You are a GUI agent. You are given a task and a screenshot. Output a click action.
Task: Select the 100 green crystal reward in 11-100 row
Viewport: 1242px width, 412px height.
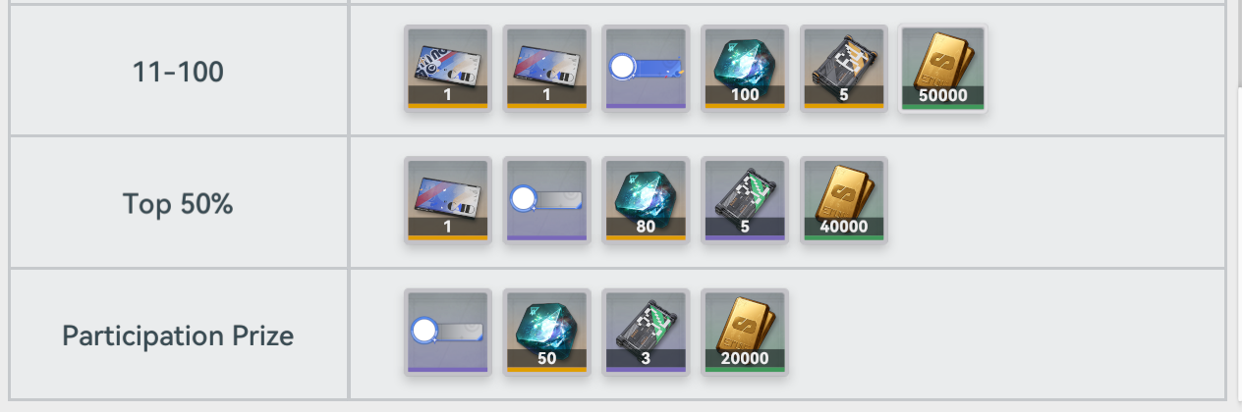coord(745,69)
